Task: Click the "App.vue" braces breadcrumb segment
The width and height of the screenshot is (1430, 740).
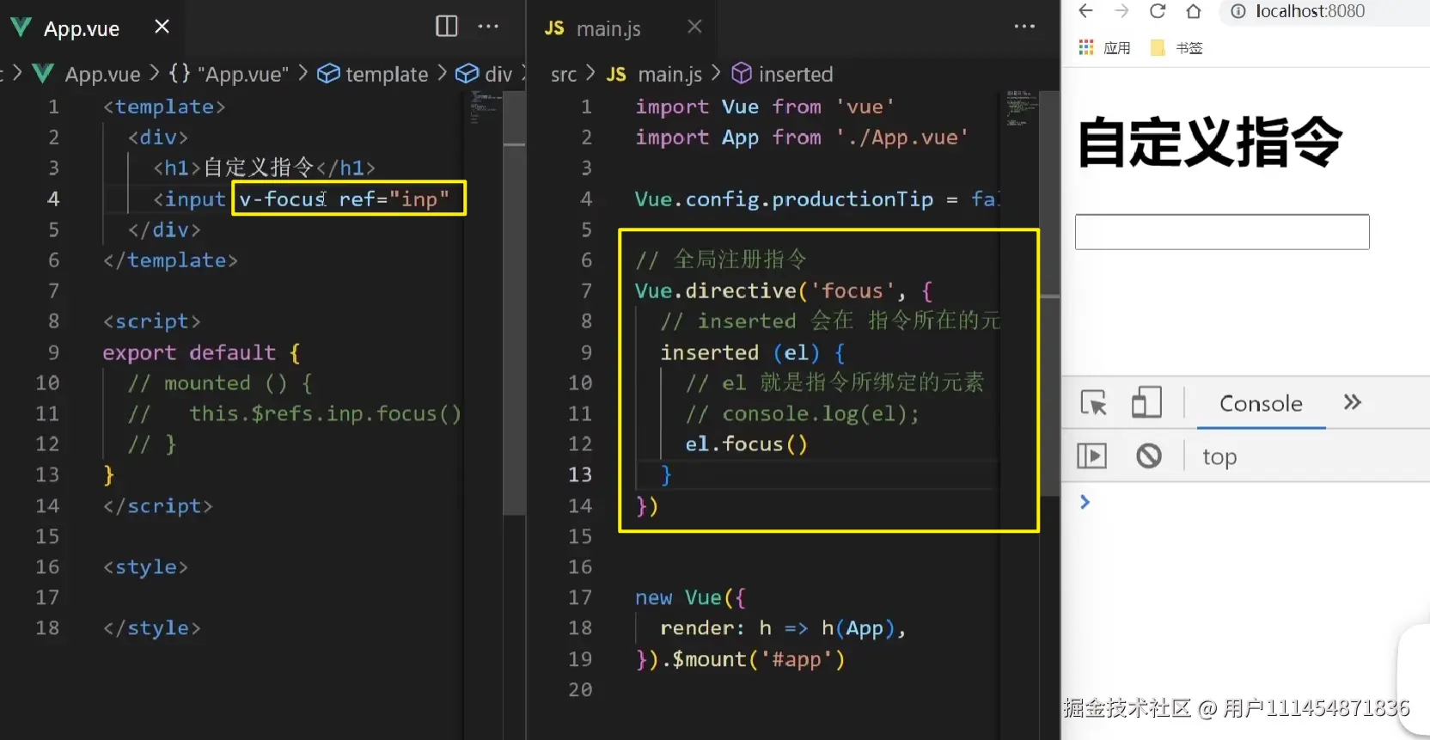Action: 229,74
